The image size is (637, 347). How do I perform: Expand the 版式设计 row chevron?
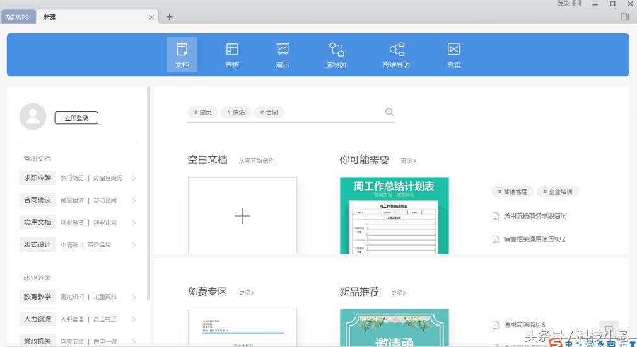click(134, 245)
